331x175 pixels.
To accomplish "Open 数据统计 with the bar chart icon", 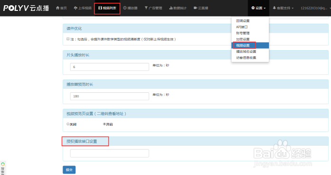I will (x=178, y=8).
